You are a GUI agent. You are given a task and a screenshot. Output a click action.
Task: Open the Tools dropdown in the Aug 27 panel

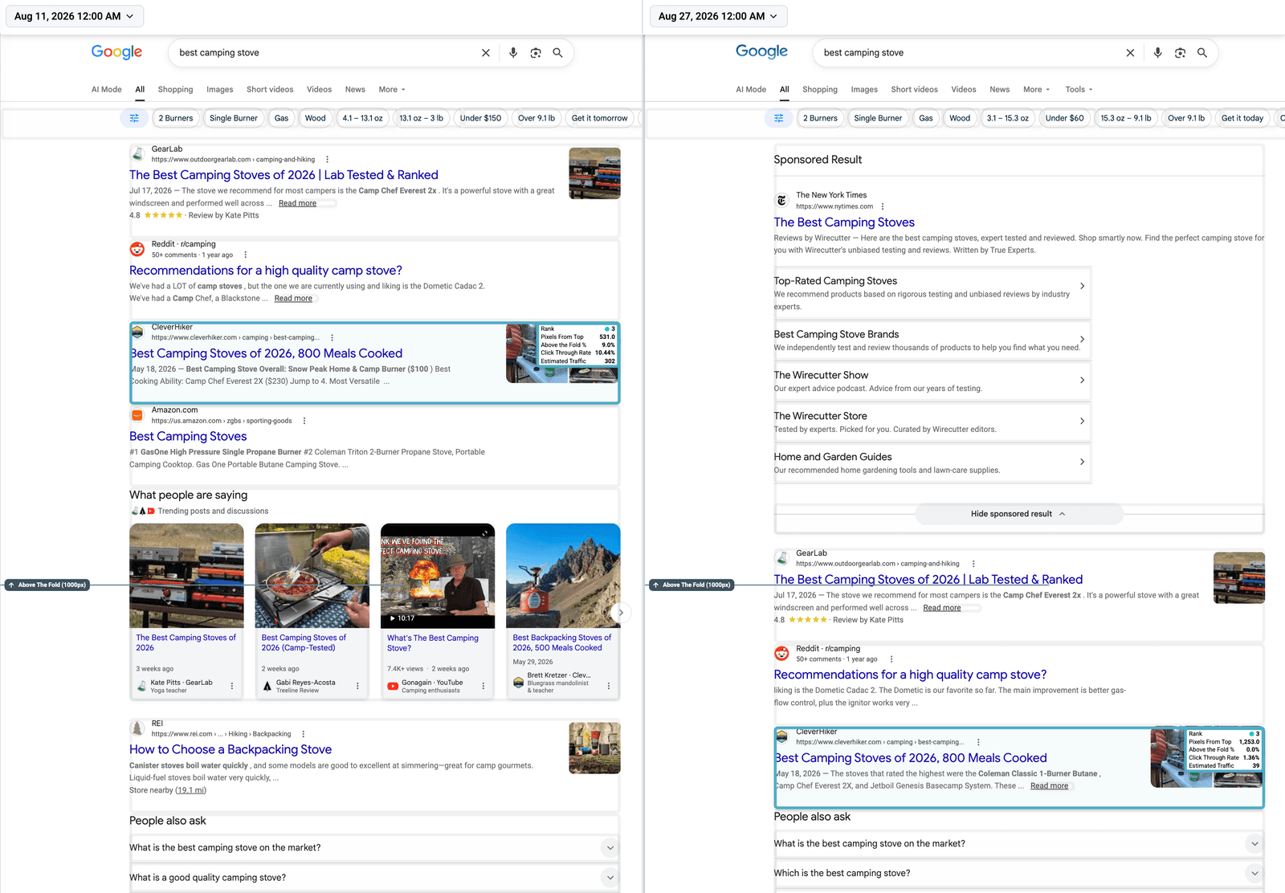tap(1079, 90)
